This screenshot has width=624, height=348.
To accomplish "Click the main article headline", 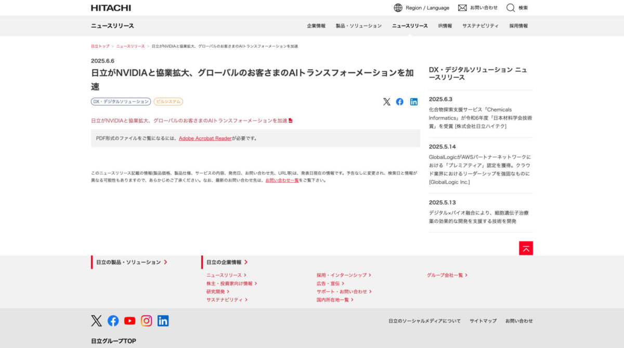I will pyautogui.click(x=252, y=80).
